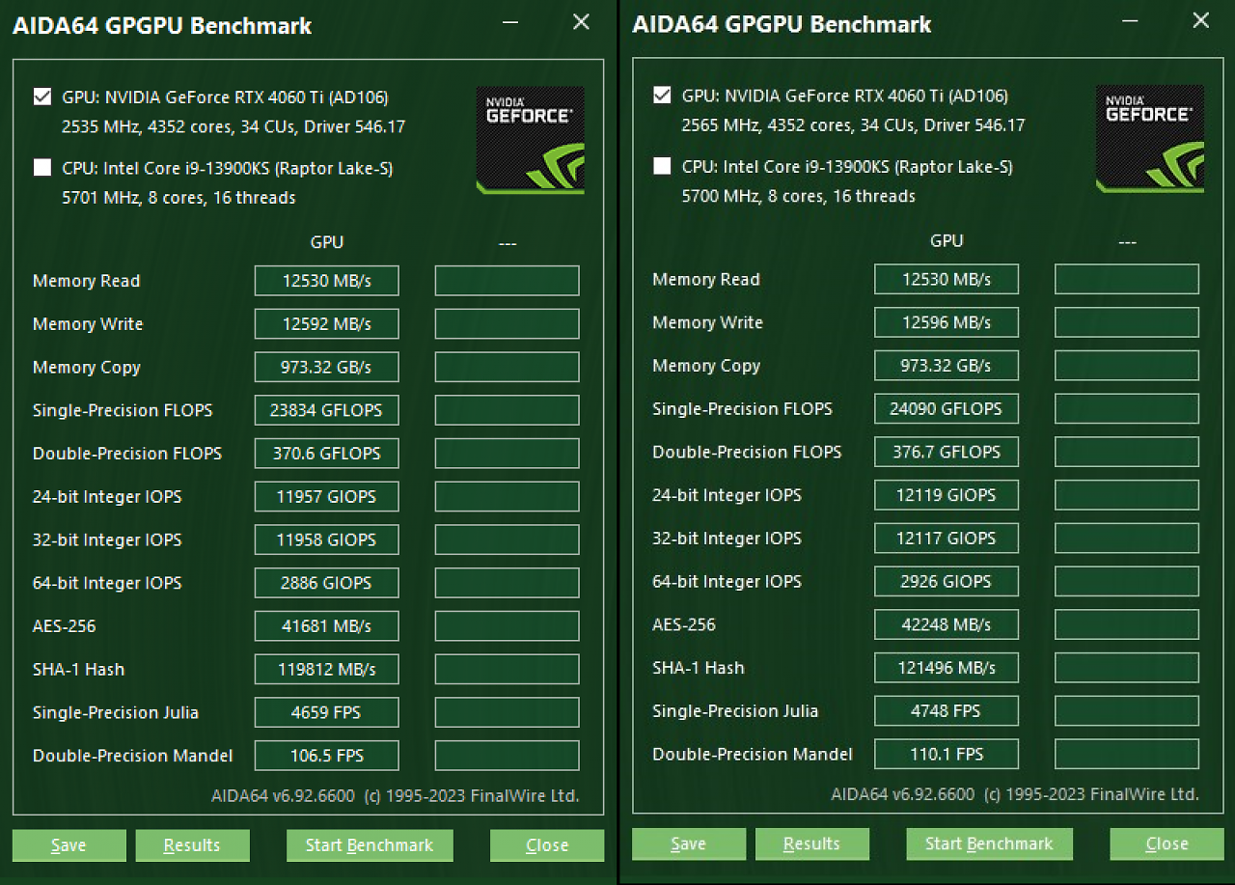Image resolution: width=1235 pixels, height=885 pixels.
Task: Select 11957 GIOPS 24-bit integer value
Action: click(x=327, y=497)
